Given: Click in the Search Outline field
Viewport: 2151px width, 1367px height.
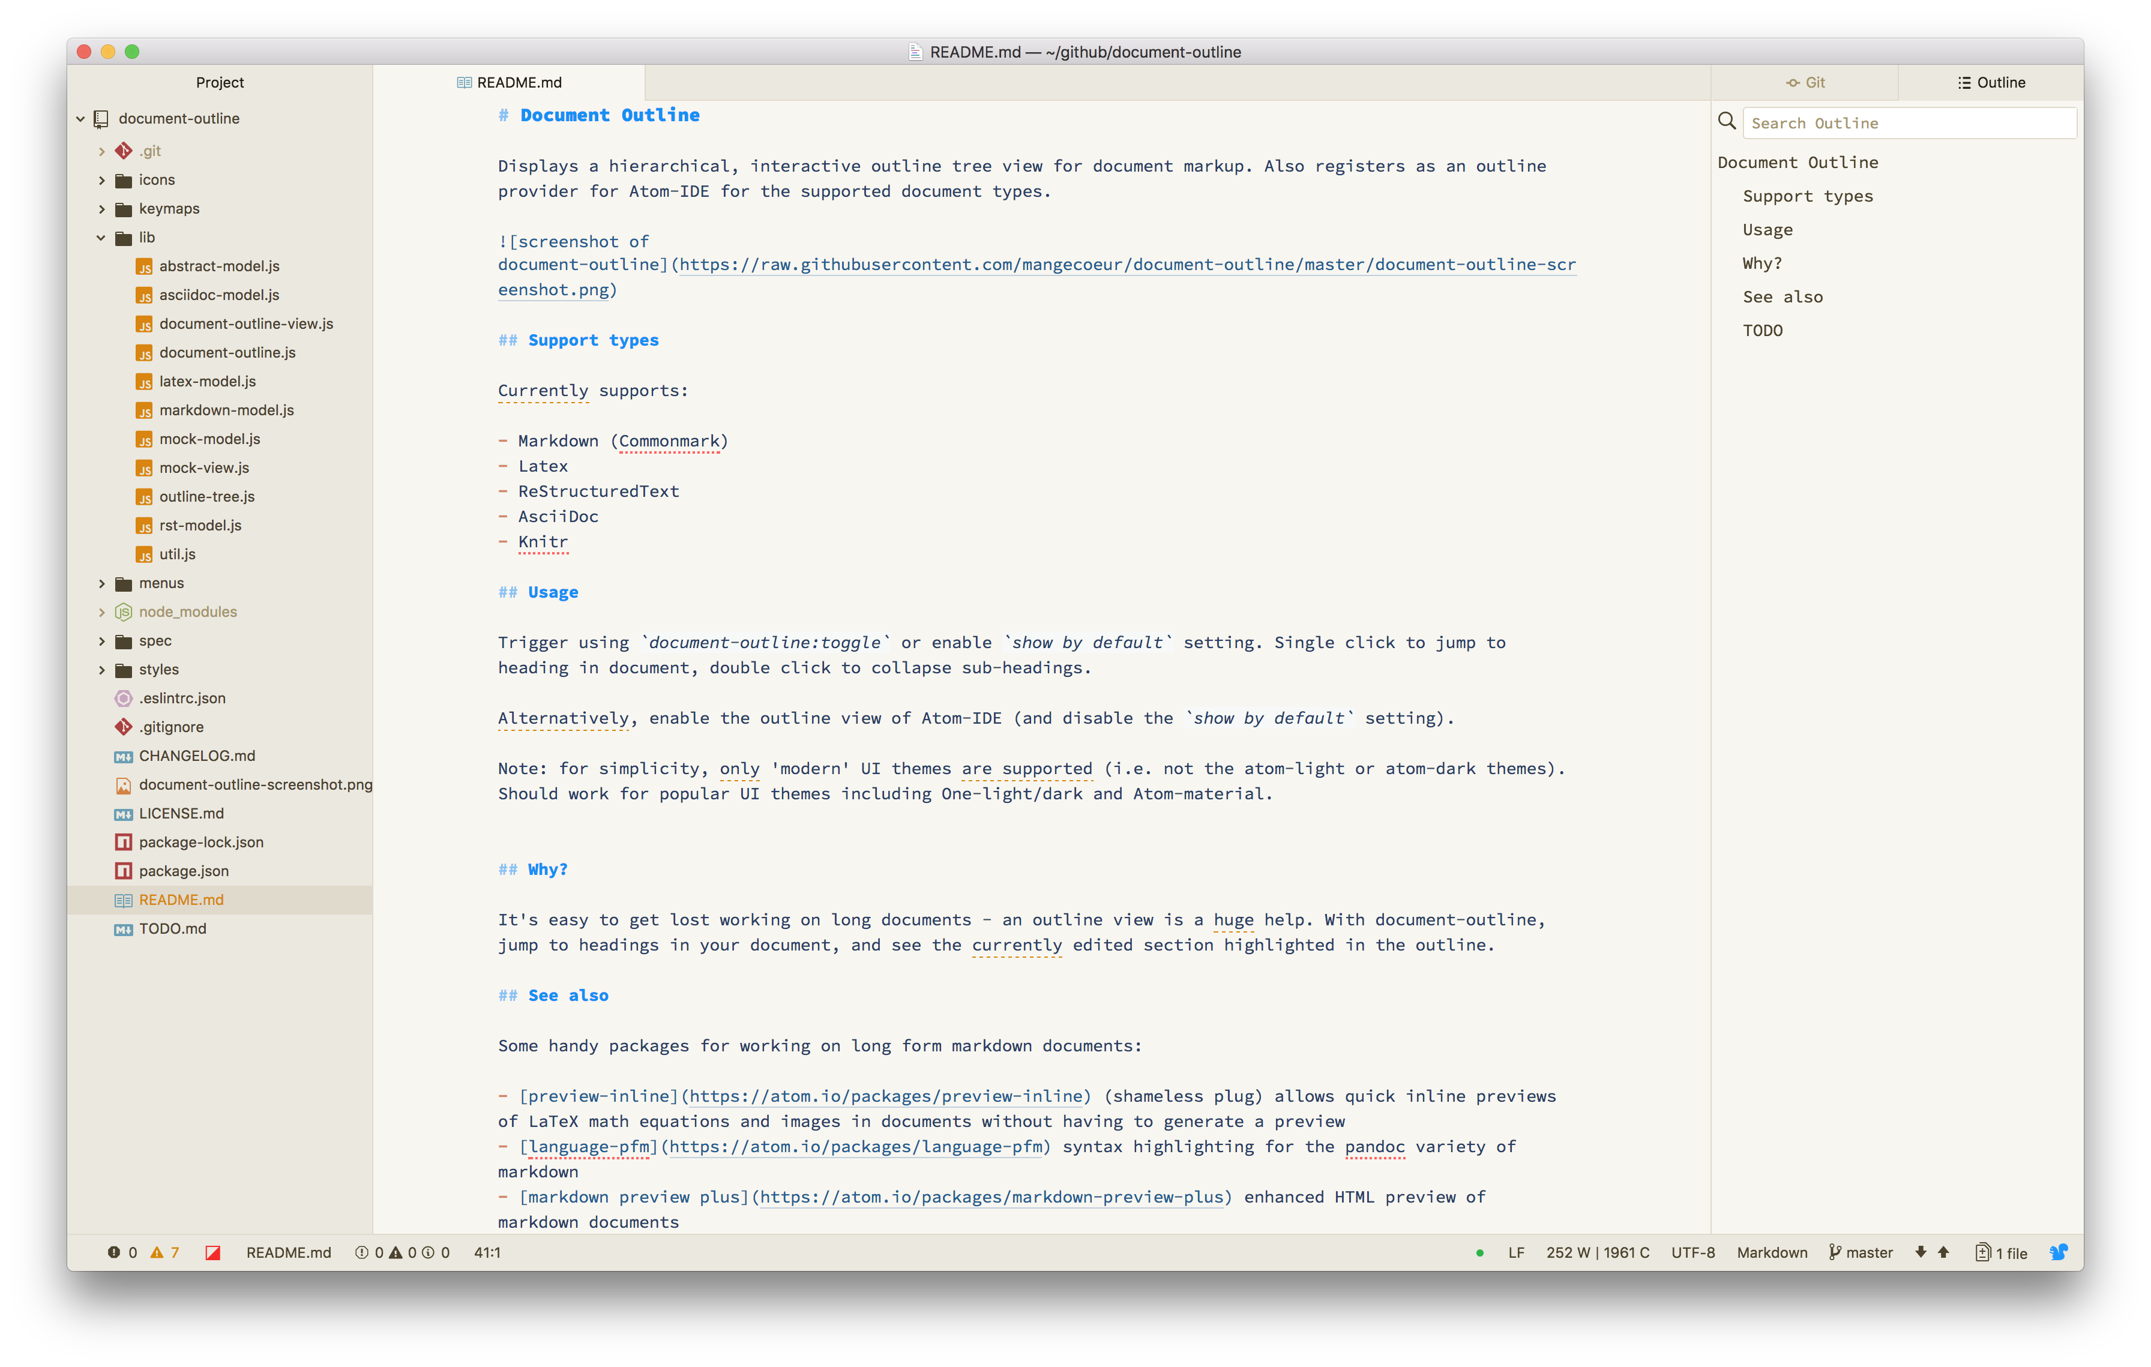Looking at the screenshot, I should pos(1909,123).
